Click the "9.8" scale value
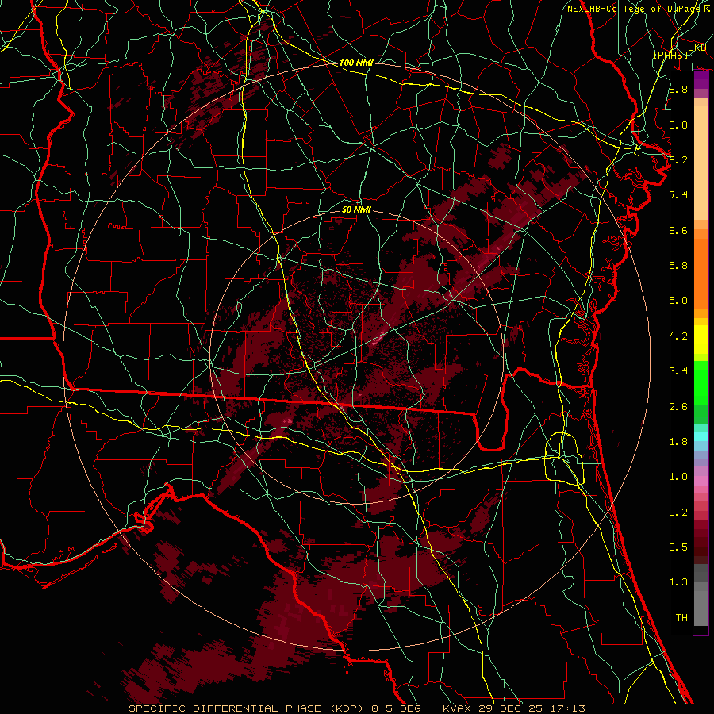The height and width of the screenshot is (714, 714). [678, 89]
